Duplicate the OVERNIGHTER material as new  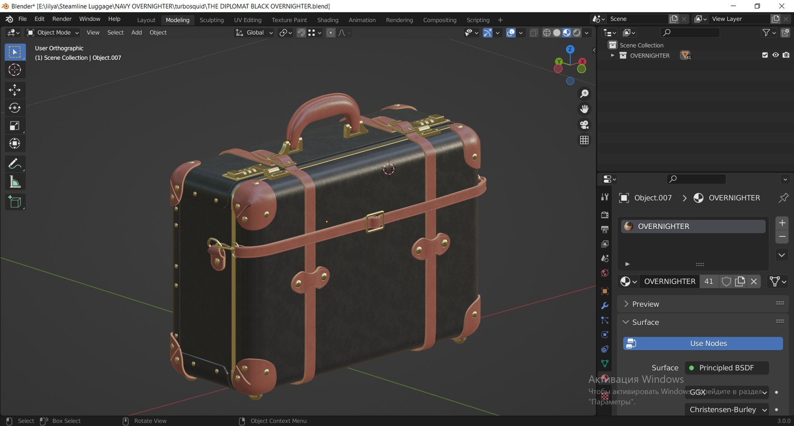click(x=740, y=281)
